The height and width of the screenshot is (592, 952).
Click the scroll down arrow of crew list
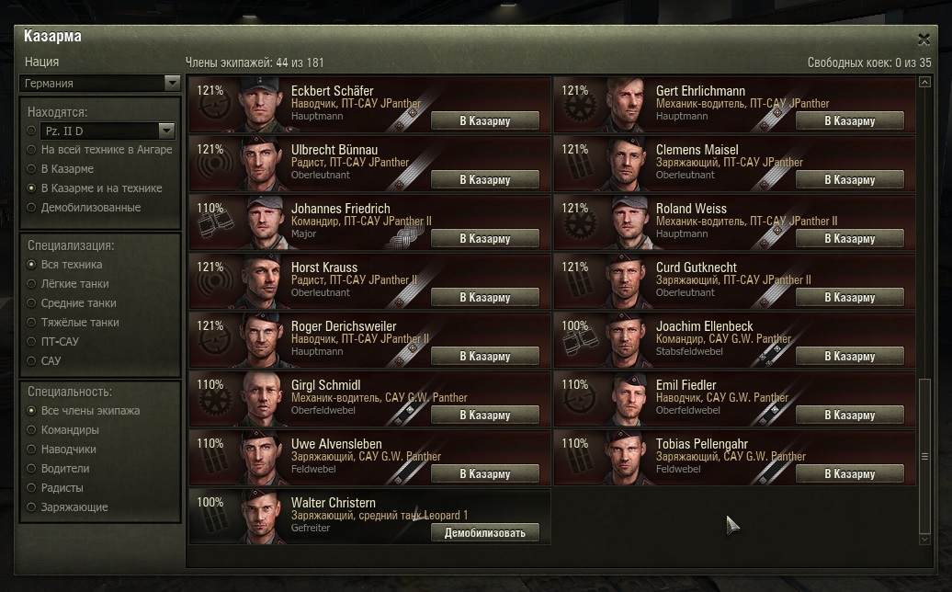[x=924, y=540]
